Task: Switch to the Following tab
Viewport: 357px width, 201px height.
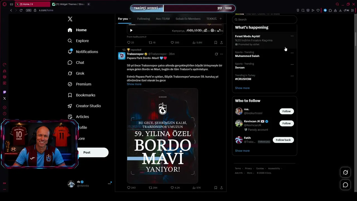Action: pos(144,19)
